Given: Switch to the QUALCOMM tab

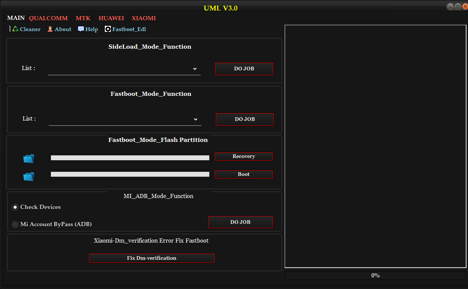Looking at the screenshot, I should [48, 18].
